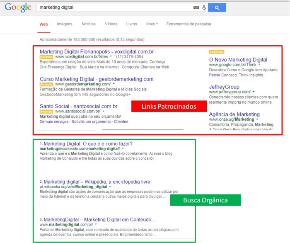Expand the Mais dropdown menu
This screenshot has width=290, height=243.
[152, 24]
